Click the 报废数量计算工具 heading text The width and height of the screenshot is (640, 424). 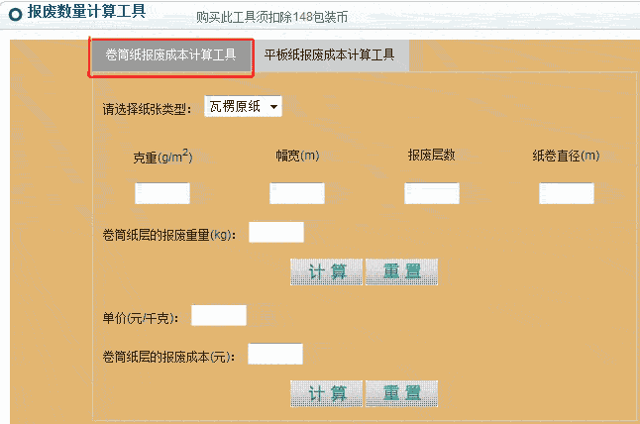[x=86, y=12]
